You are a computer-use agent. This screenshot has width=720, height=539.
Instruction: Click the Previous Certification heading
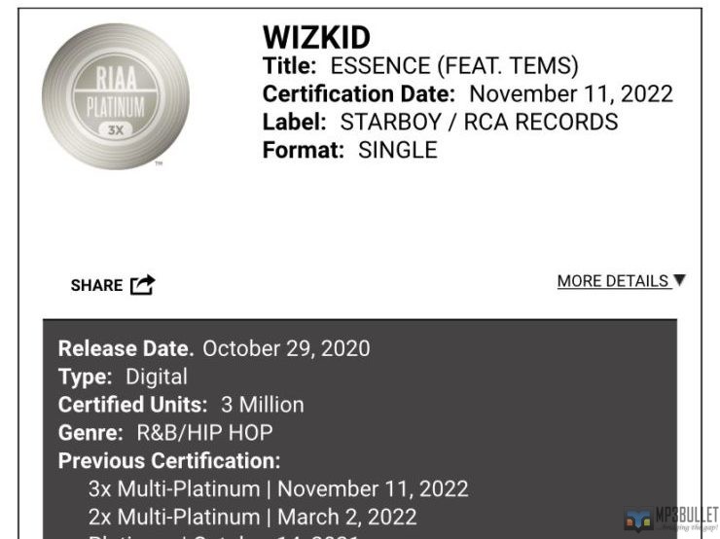point(169,460)
